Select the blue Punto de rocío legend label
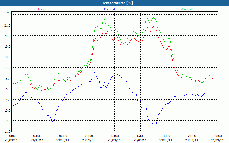This screenshot has height=143, width=229. point(114,9)
